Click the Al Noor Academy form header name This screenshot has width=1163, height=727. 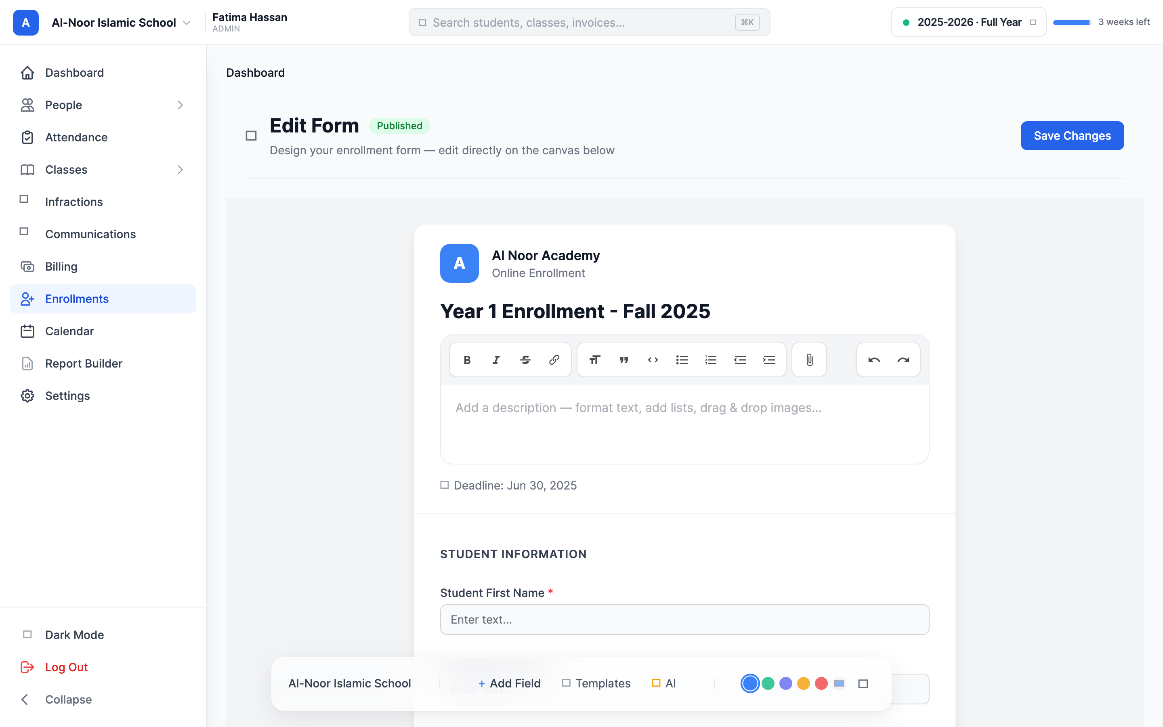[546, 255]
